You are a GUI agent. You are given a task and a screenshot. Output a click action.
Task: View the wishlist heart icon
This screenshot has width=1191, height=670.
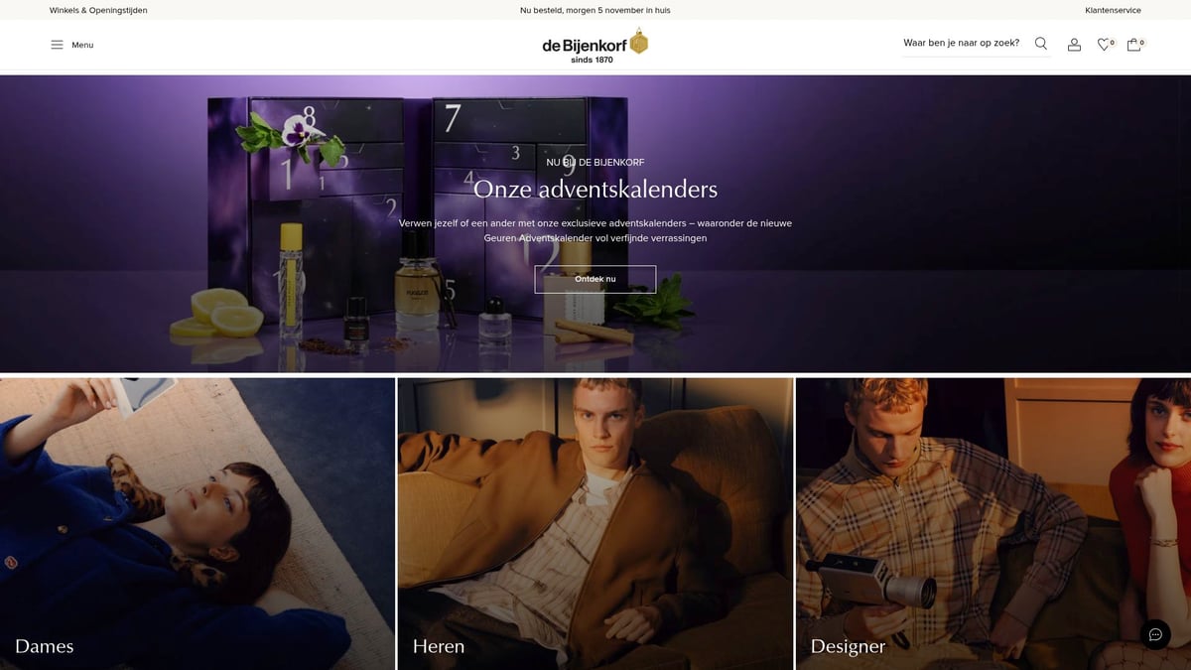pyautogui.click(x=1104, y=45)
